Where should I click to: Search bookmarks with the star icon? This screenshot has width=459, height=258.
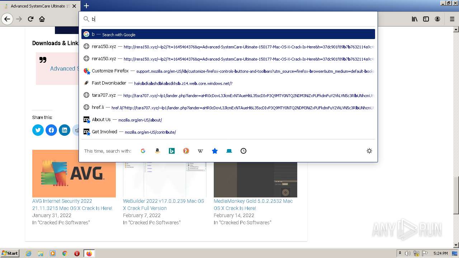click(215, 151)
